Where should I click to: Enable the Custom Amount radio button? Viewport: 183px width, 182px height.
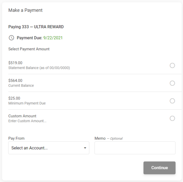(x=172, y=118)
